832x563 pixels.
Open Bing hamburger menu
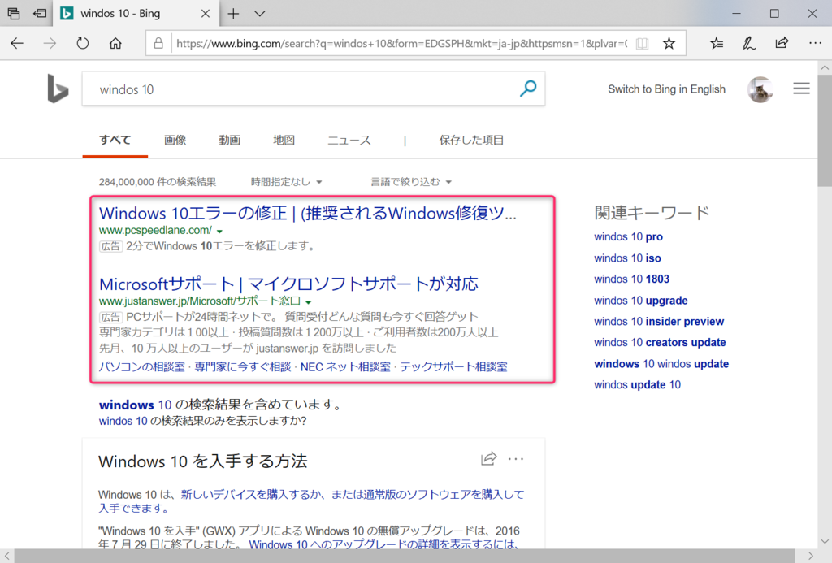click(x=801, y=89)
